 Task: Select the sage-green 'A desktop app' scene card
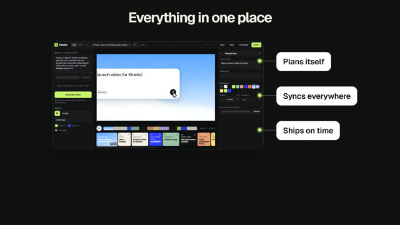pos(171,139)
